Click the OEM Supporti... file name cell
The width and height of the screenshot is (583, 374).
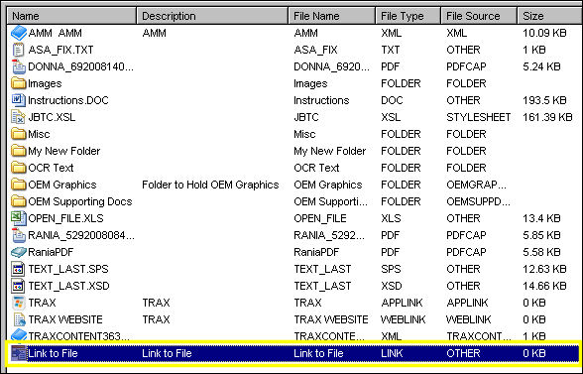coord(330,201)
